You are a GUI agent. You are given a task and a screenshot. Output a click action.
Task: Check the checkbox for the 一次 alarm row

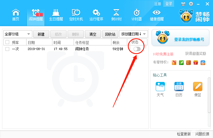pyautogui.click(x=7, y=49)
